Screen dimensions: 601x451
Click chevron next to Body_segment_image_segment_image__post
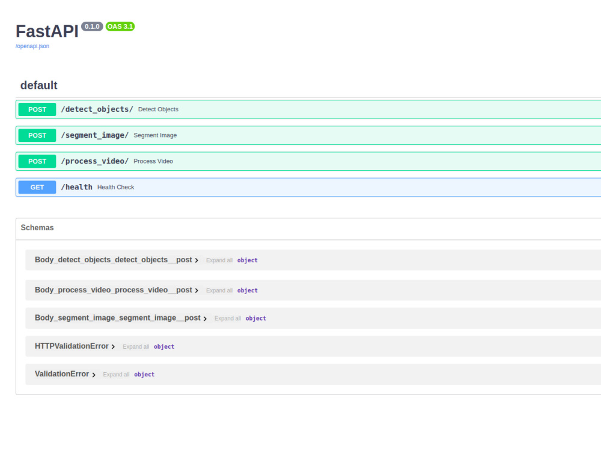click(x=205, y=319)
